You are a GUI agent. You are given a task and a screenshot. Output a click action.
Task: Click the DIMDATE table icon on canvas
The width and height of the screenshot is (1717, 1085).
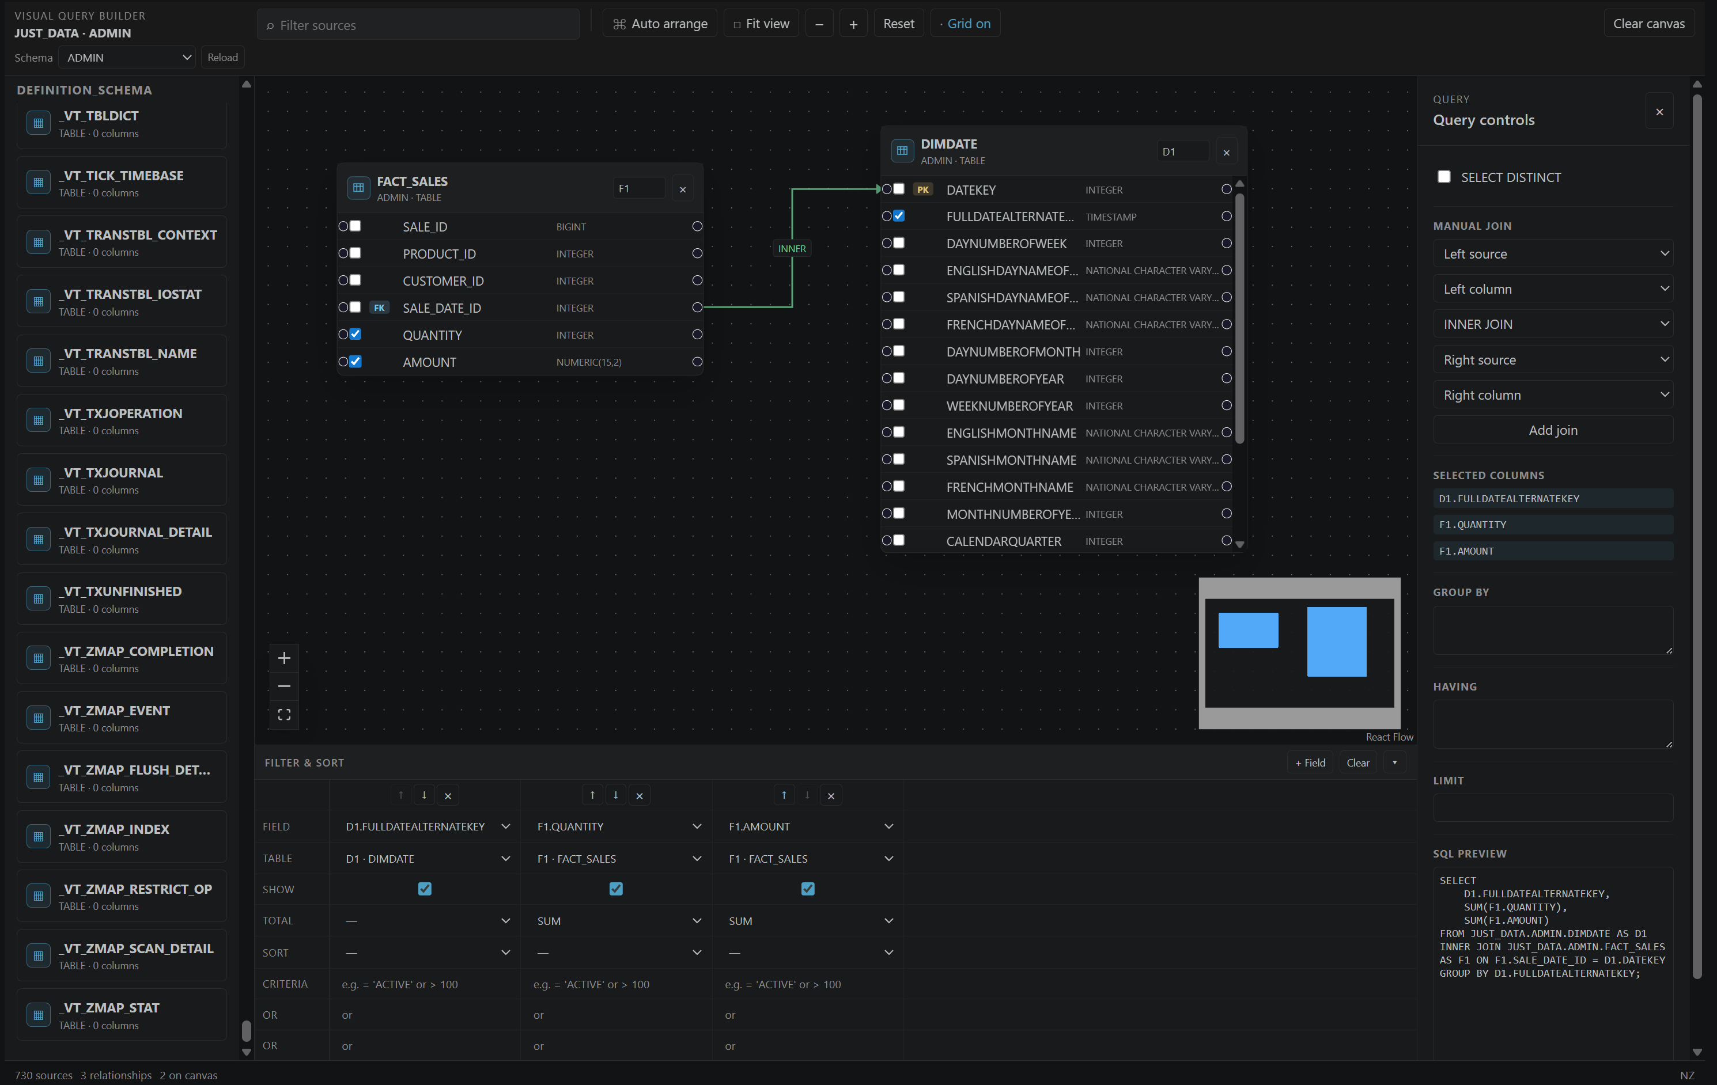[x=902, y=150]
